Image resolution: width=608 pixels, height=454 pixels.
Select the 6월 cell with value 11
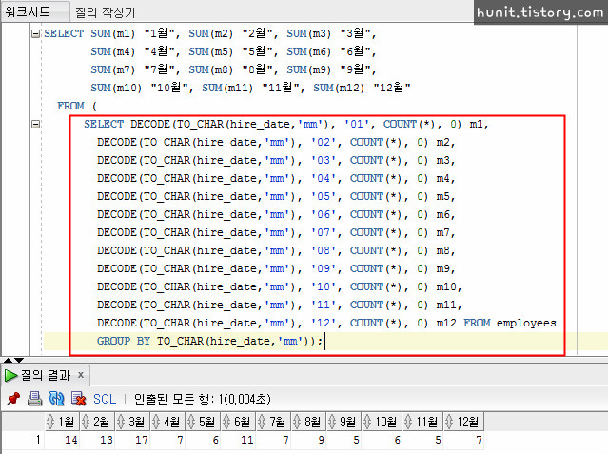coord(238,440)
